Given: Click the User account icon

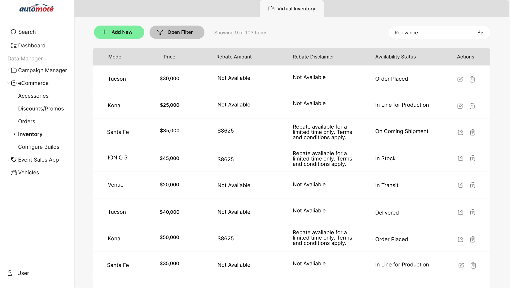Looking at the screenshot, I should coord(10,273).
